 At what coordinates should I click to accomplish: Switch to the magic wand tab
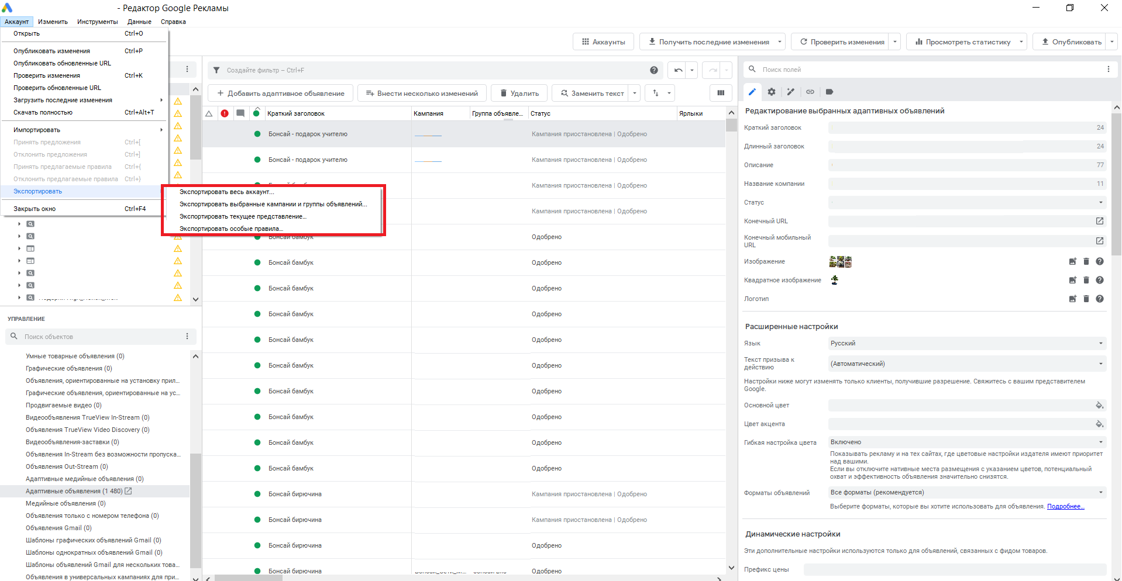[790, 92]
